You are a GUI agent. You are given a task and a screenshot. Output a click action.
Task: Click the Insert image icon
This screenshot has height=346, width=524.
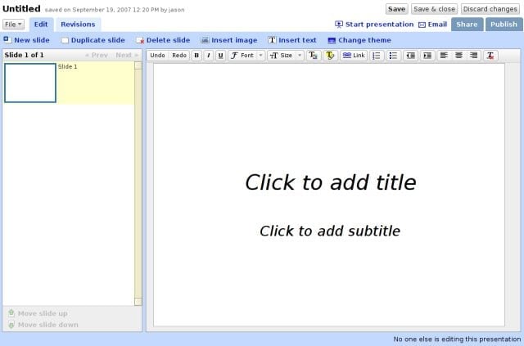coord(206,40)
